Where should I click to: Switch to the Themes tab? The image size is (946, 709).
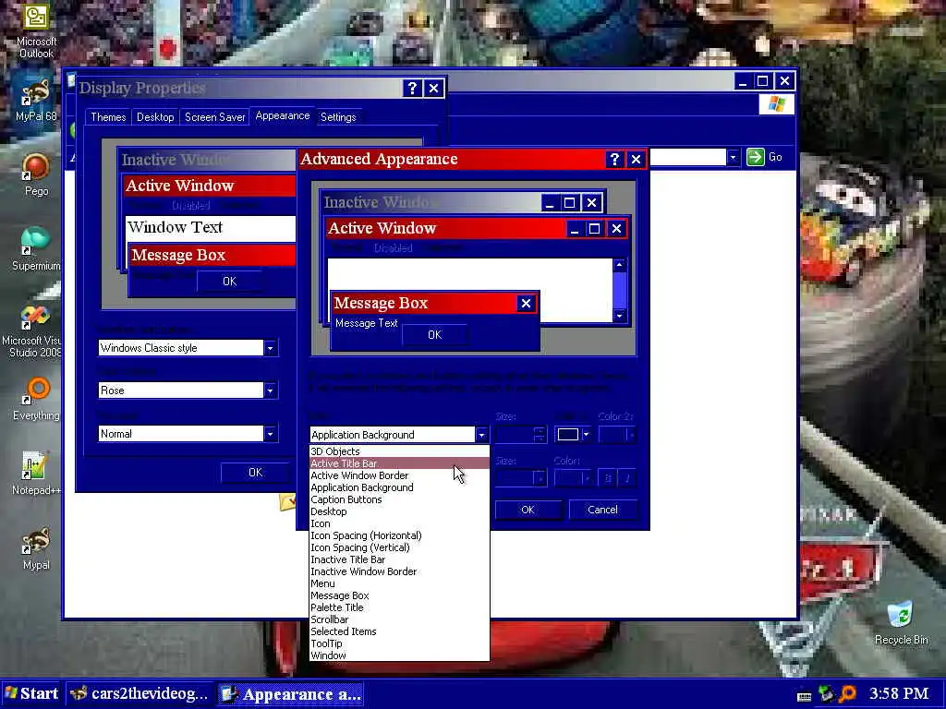tap(108, 117)
